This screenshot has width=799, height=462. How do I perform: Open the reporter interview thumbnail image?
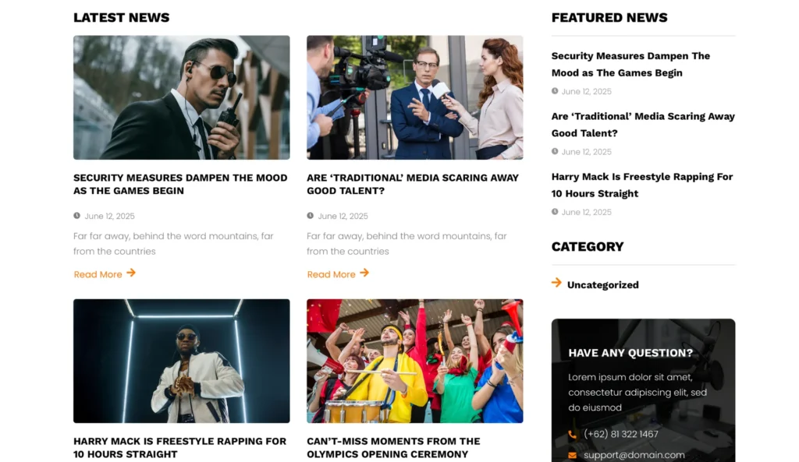pos(414,97)
